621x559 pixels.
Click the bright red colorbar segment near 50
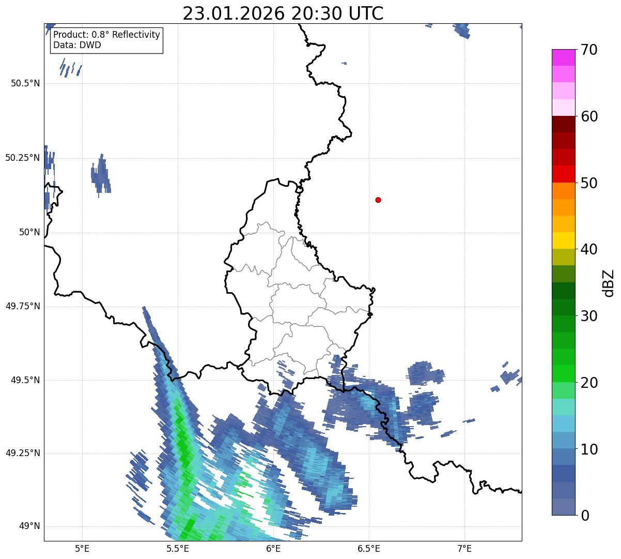[563, 174]
